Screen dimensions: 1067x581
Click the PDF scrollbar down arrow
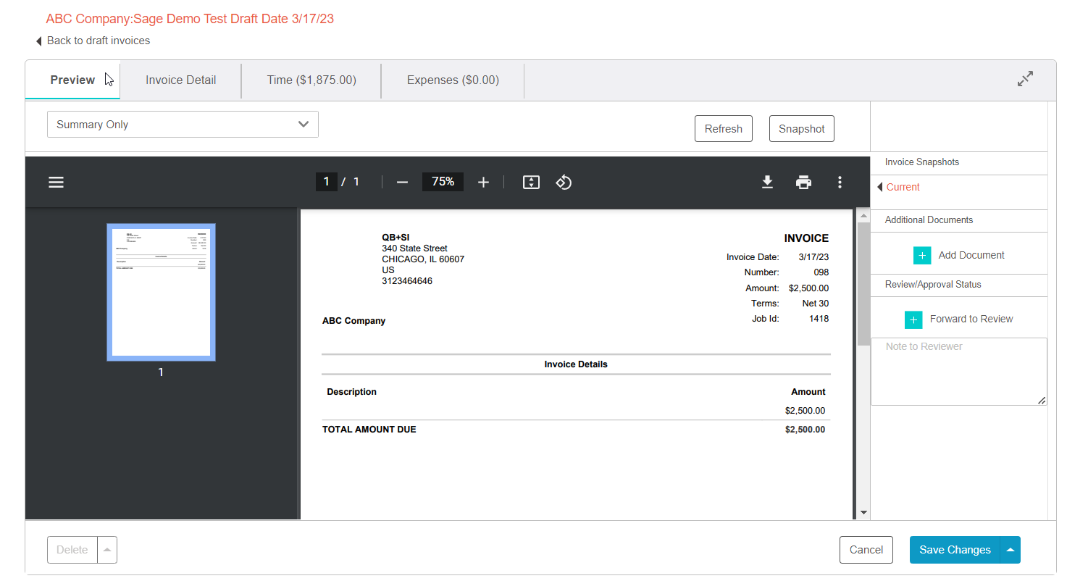coord(863,513)
